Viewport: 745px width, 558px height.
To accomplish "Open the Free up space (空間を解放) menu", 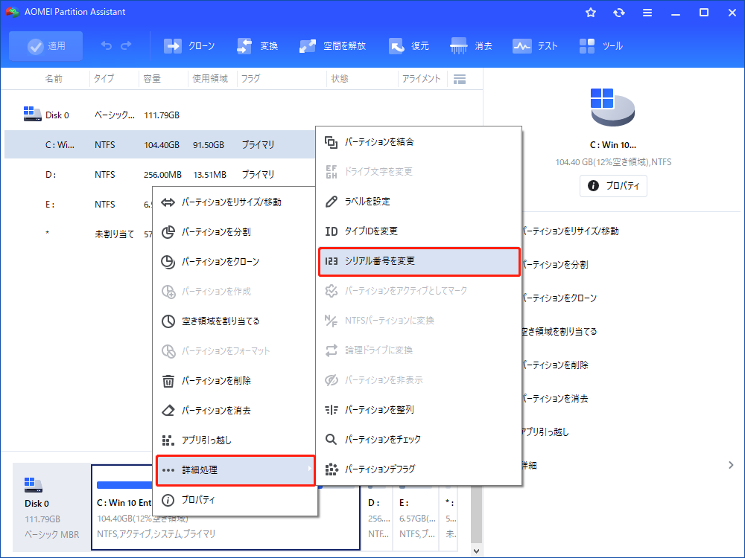I will (332, 46).
